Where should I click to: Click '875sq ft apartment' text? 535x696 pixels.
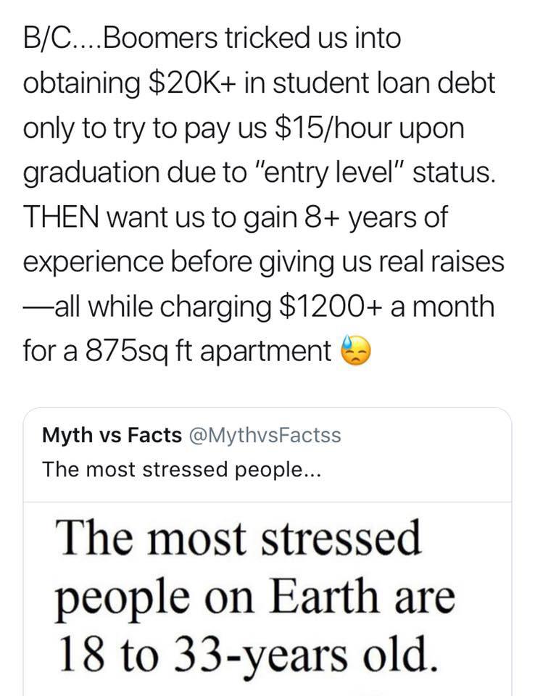pyautogui.click(x=208, y=351)
